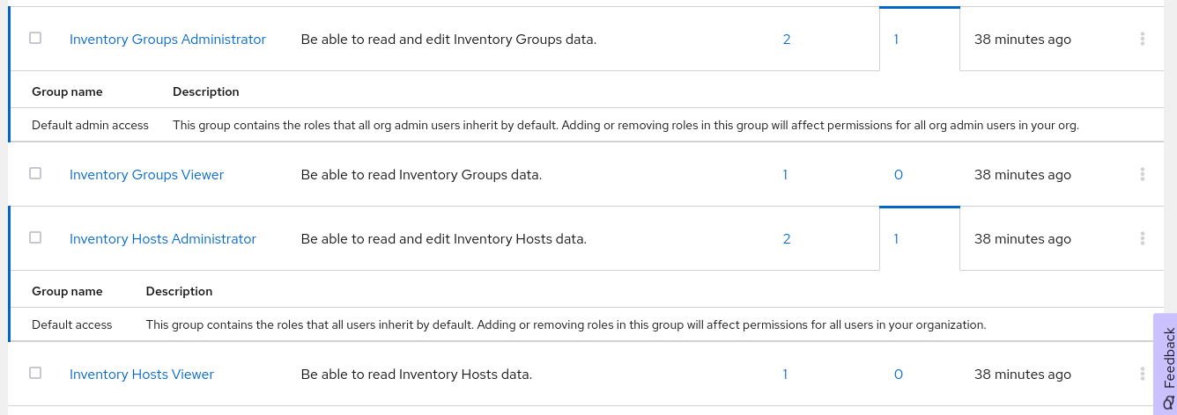Open Inventory Hosts Viewer role link
Viewport: 1177px width, 415px height.
click(x=142, y=375)
